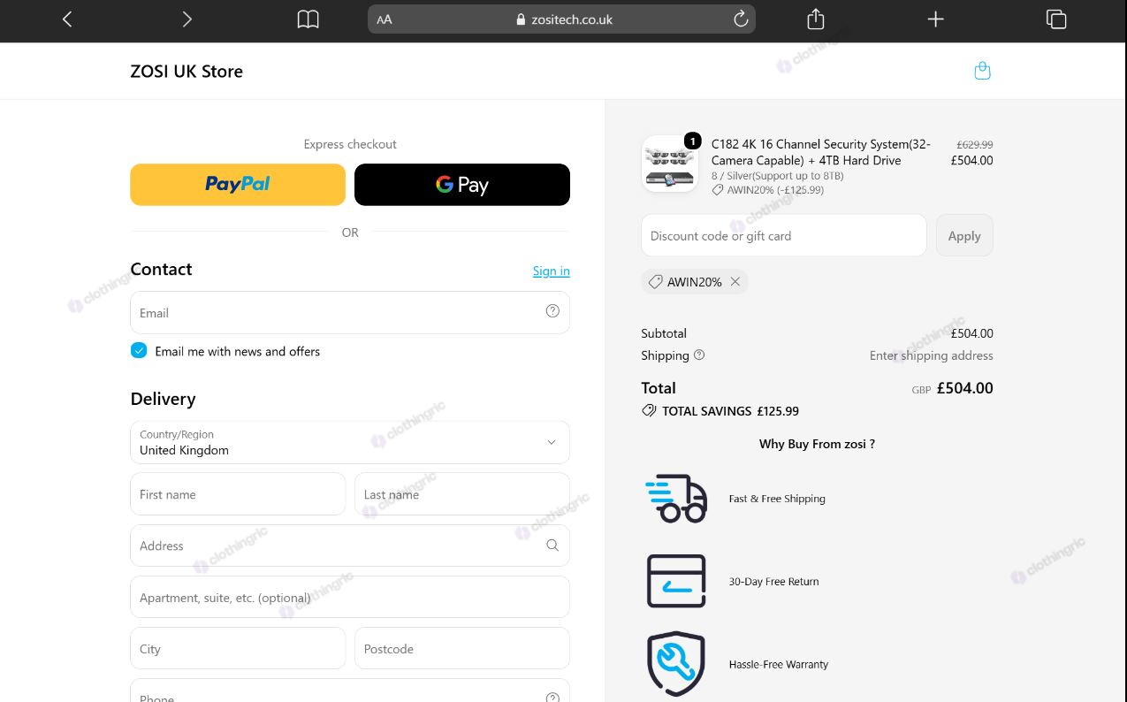
Task: Click the TOTAL SAVINGS £125.99 text
Action: pos(730,411)
